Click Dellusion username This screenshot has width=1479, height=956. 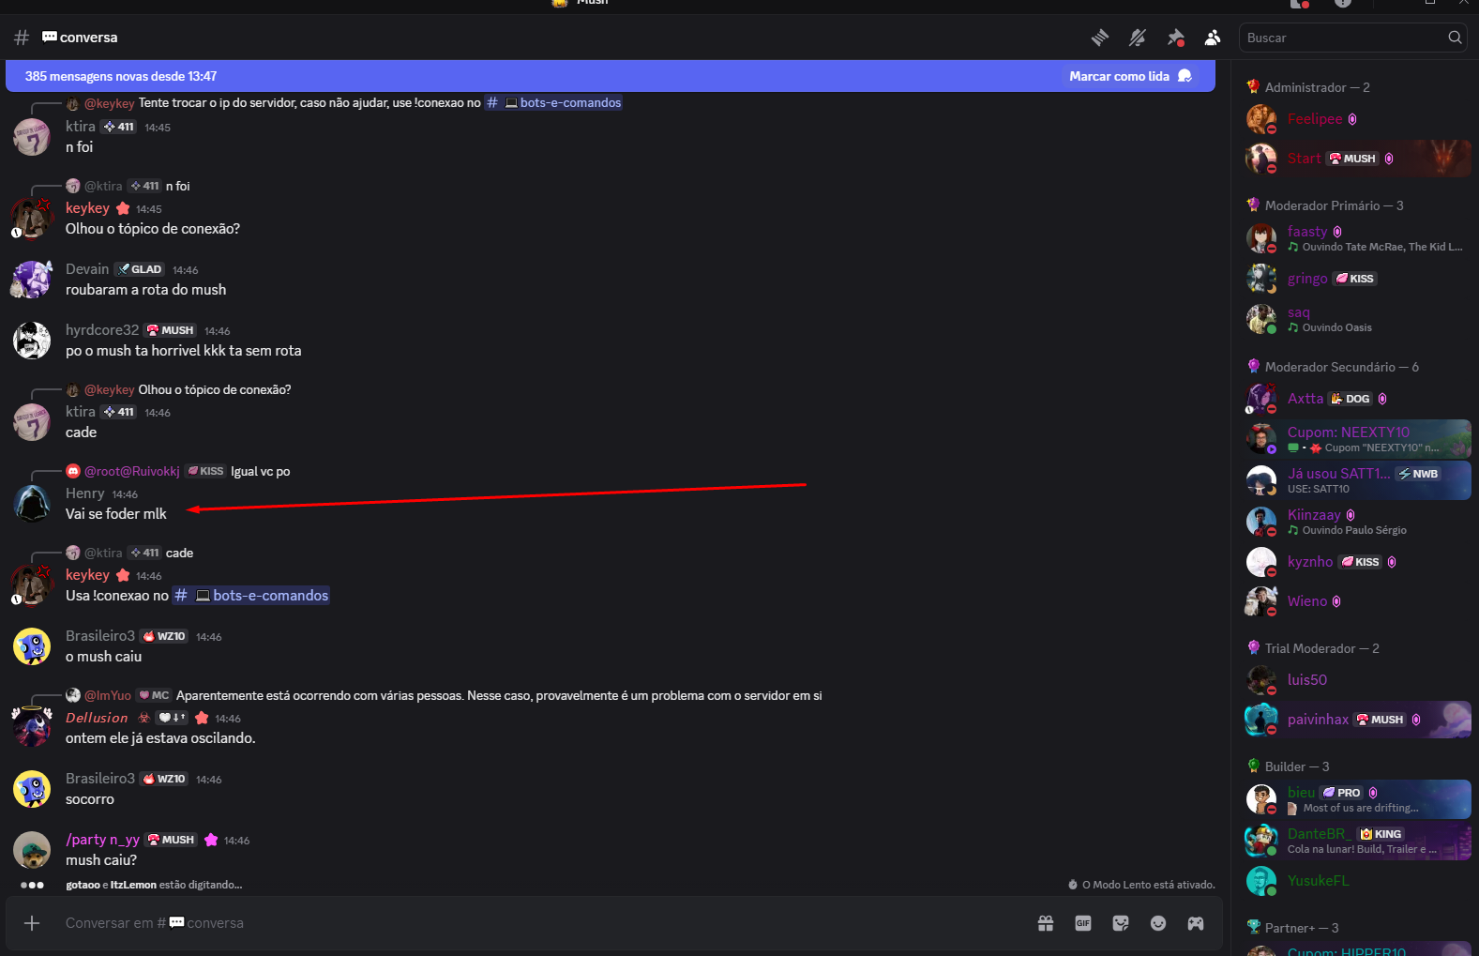click(97, 718)
